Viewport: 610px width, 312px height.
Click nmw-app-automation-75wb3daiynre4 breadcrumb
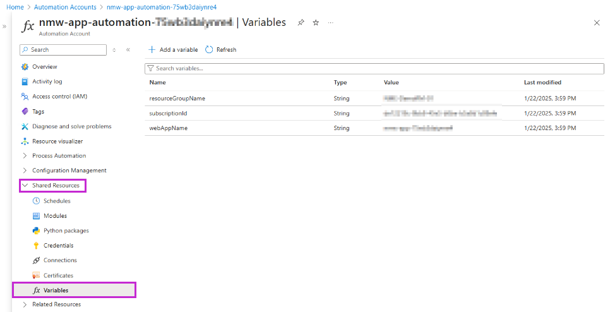162,7
